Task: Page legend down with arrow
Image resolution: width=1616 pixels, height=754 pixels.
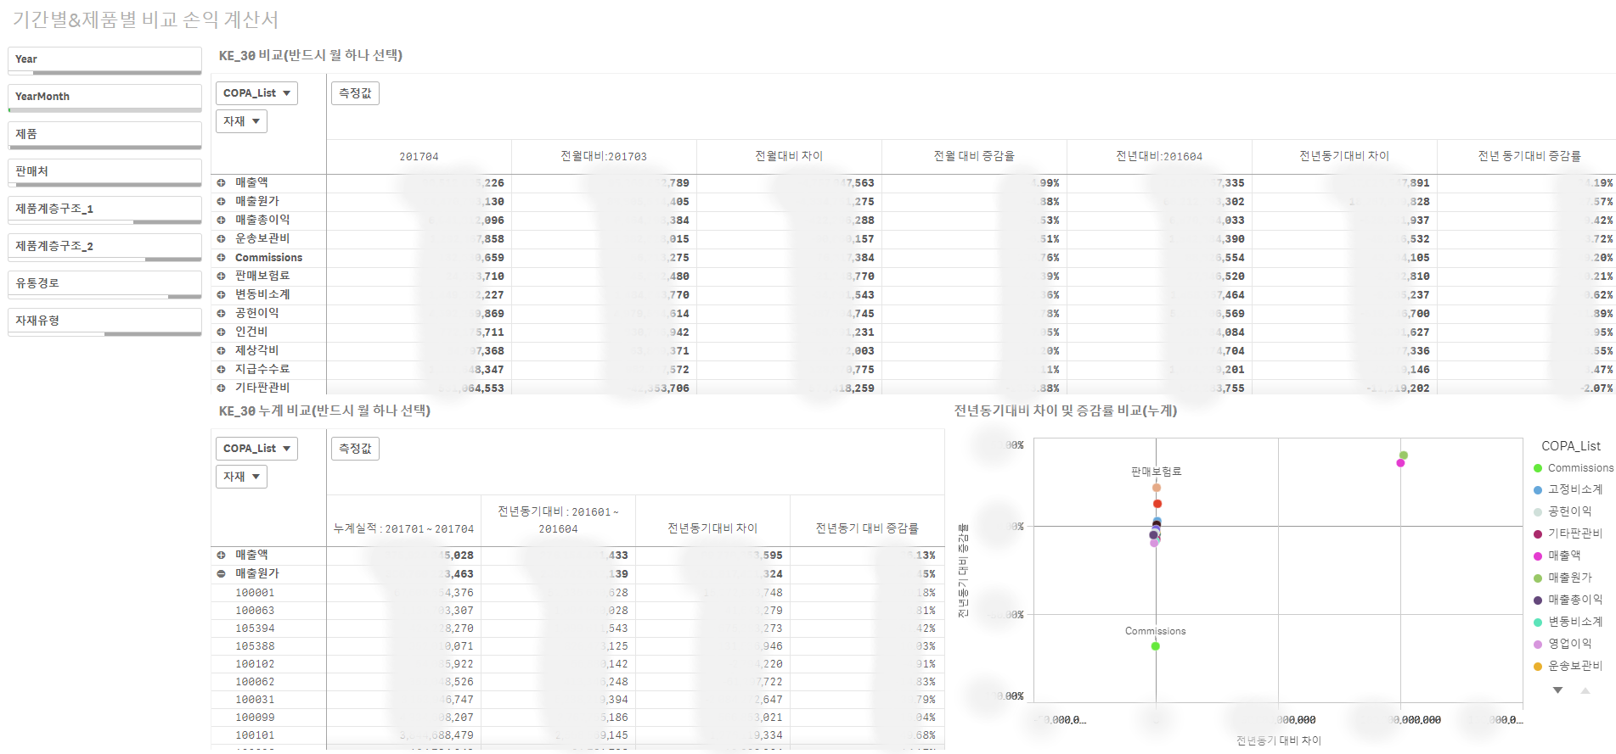Action: click(1557, 690)
